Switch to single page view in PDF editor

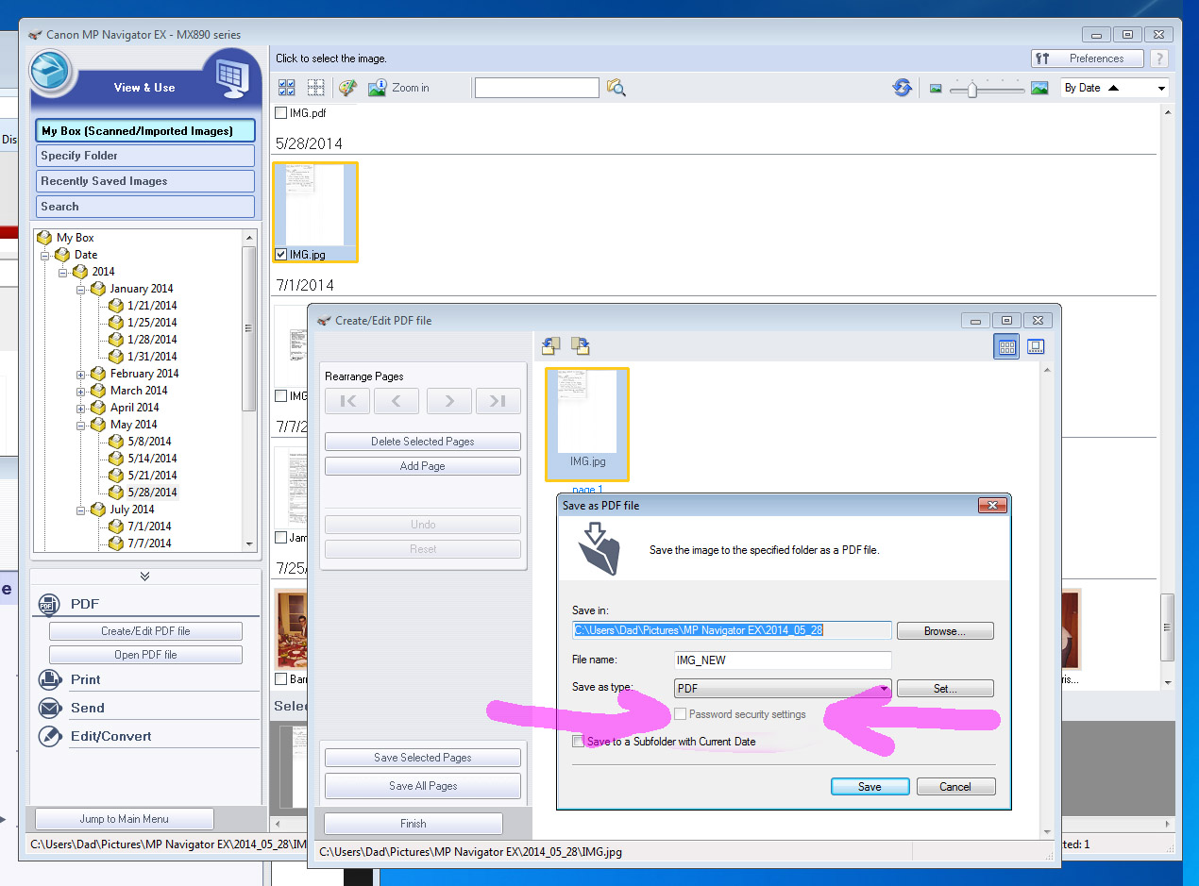point(1036,346)
